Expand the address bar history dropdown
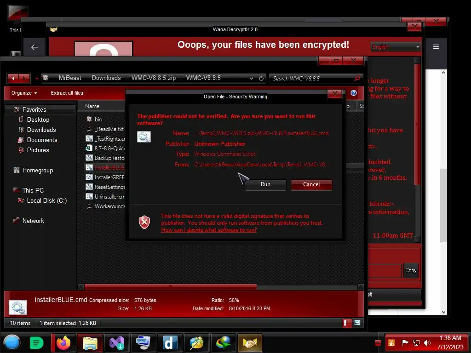 [251, 78]
